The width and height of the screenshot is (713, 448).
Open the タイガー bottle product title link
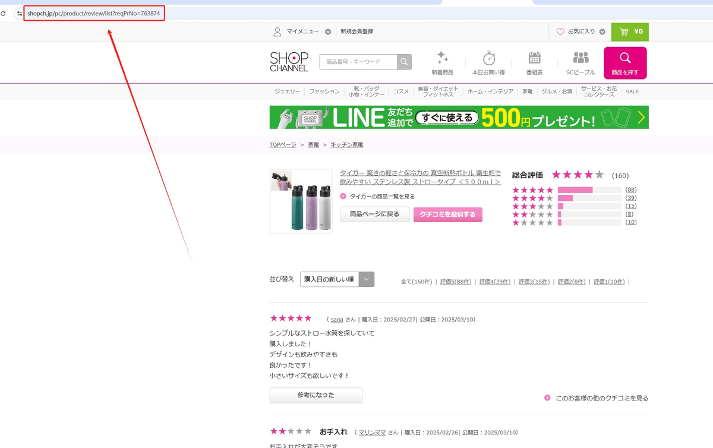click(420, 177)
